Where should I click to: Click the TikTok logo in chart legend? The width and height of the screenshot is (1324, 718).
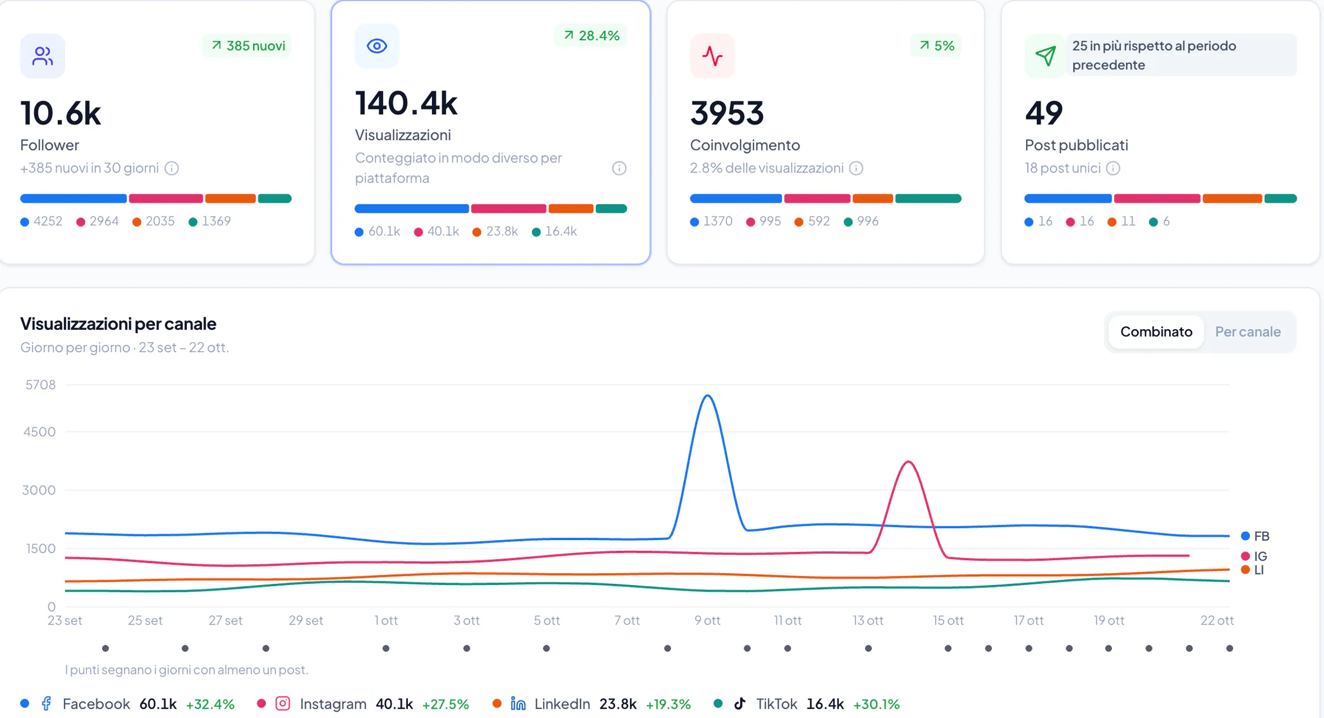point(739,704)
